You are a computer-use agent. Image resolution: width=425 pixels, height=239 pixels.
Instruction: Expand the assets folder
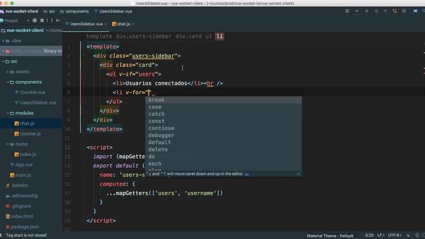[x=7, y=72]
